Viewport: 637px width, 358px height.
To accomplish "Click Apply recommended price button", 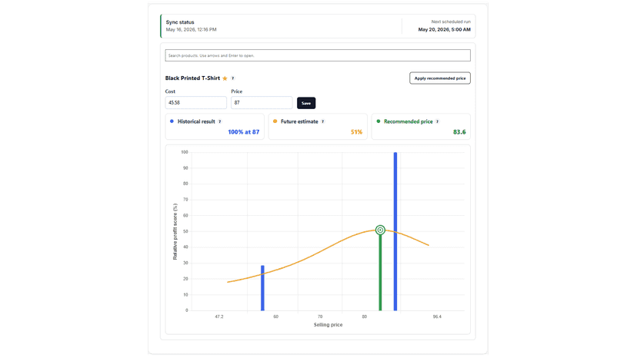I will point(440,78).
